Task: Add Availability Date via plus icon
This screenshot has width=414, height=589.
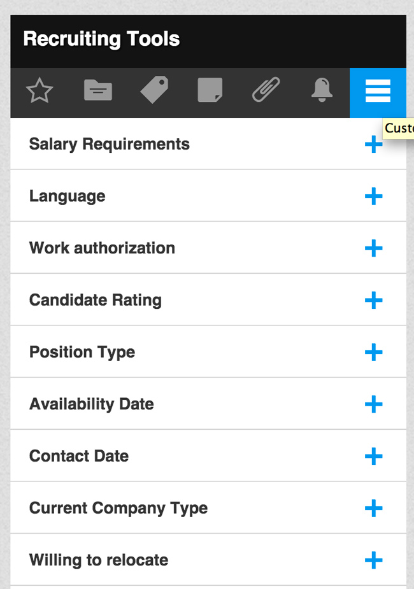Action: pyautogui.click(x=373, y=404)
